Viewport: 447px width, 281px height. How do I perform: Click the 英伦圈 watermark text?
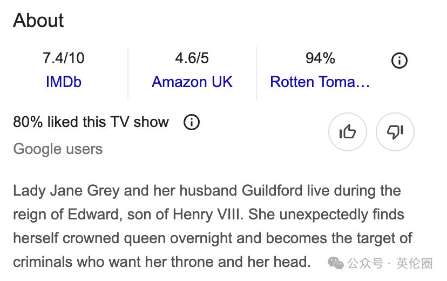click(x=415, y=263)
